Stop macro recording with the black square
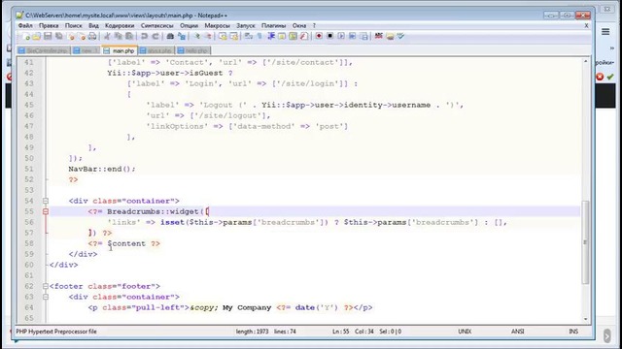Image resolution: width=622 pixels, height=349 pixels. [329, 37]
